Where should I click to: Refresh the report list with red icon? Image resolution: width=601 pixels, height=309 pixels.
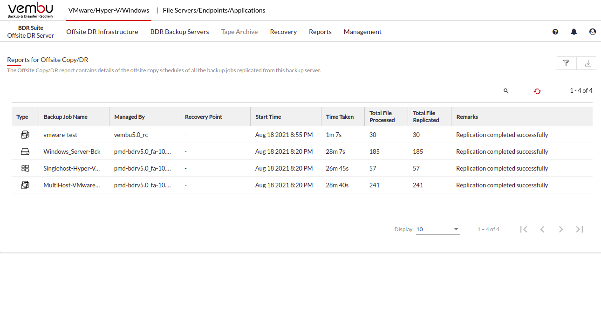coord(537,91)
